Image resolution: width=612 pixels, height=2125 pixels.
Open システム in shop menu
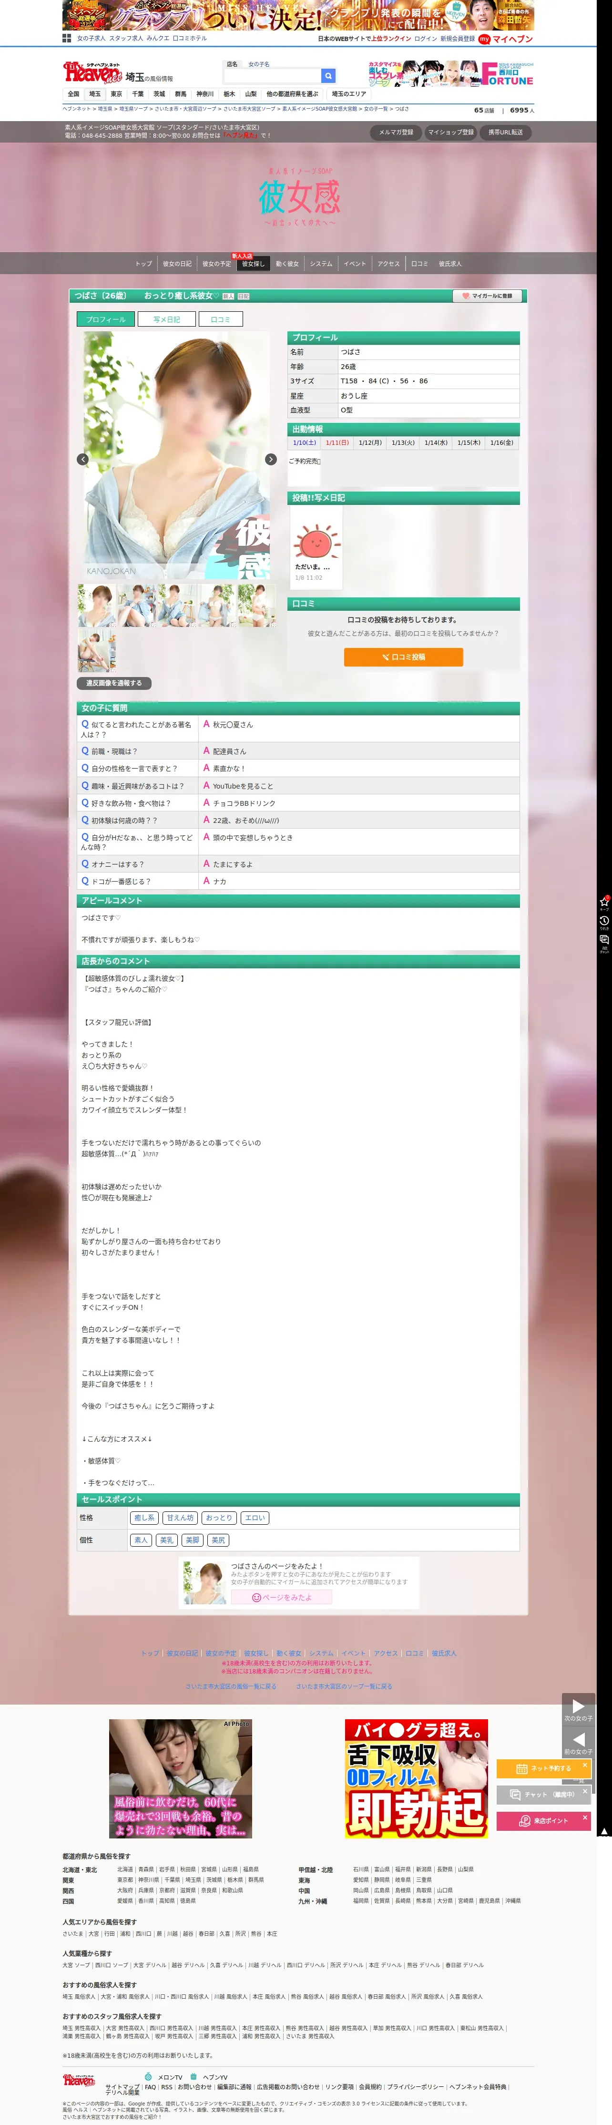(321, 264)
